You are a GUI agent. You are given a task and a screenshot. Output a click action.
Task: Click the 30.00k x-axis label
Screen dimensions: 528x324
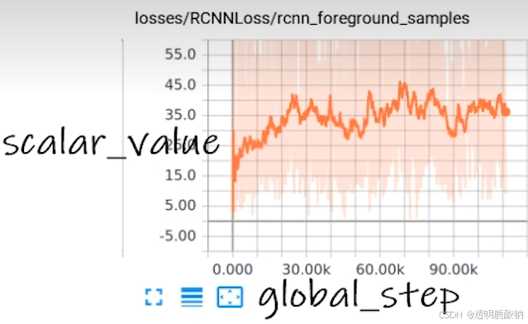click(307, 269)
